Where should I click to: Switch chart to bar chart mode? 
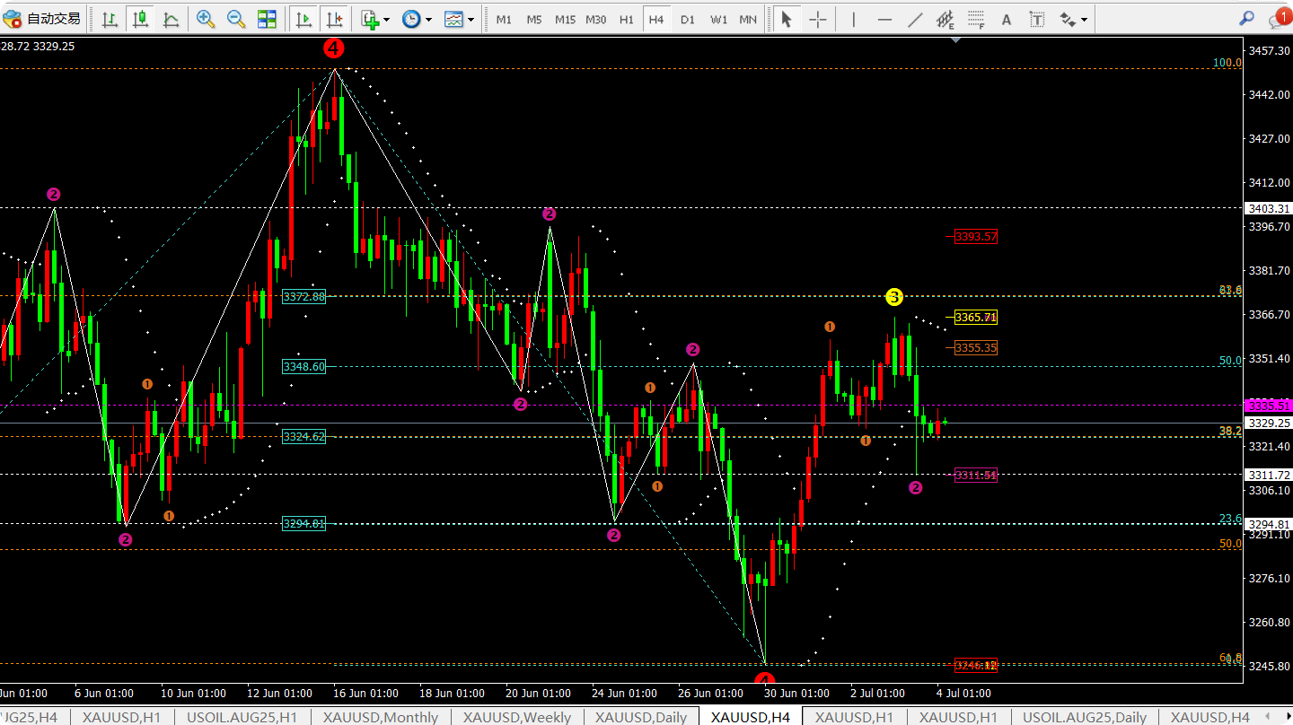110,19
